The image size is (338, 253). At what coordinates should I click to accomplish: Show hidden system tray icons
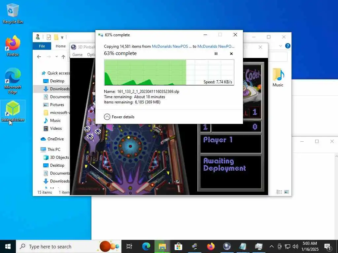coord(272,246)
